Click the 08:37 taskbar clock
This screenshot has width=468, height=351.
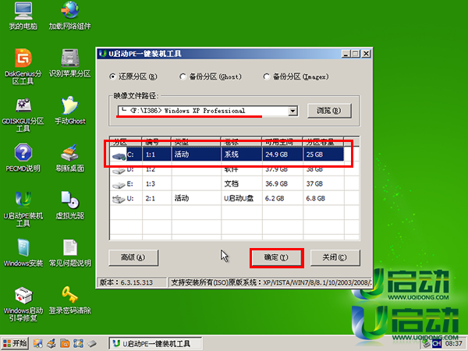tap(453, 344)
